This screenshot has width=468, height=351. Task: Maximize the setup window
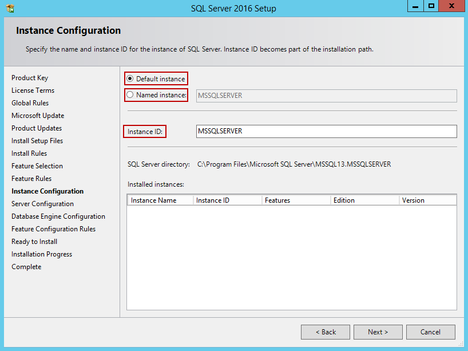pyautogui.click(x=431, y=6)
